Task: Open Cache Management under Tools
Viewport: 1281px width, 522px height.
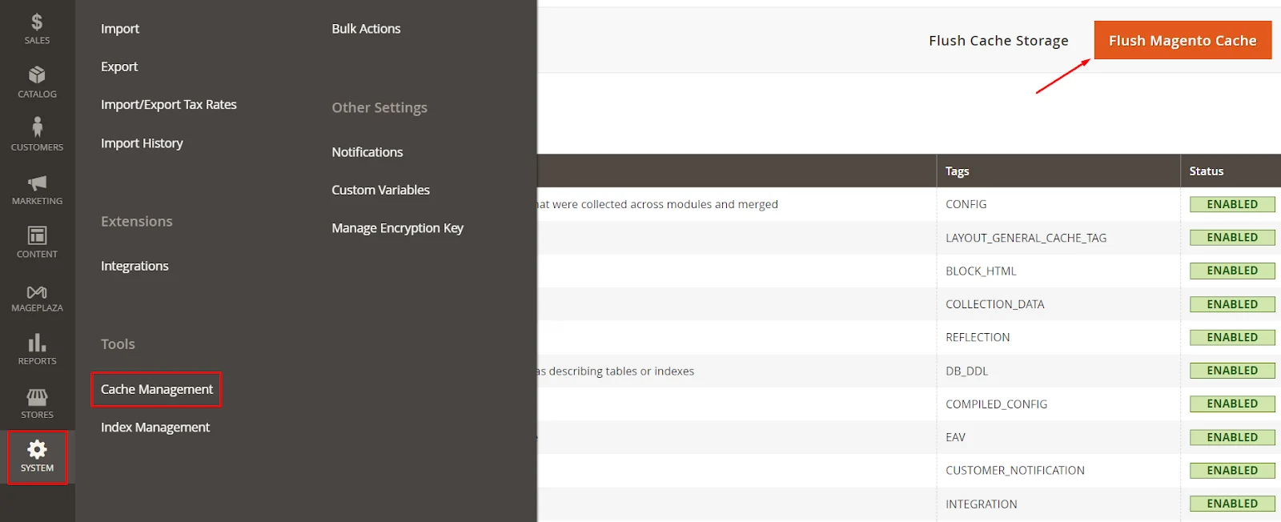Action: (157, 389)
